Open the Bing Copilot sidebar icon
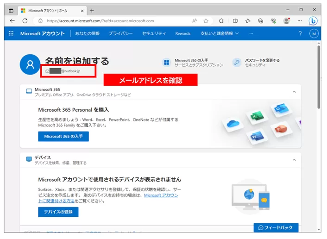Viewport: 327px width, 239px height. point(313,21)
